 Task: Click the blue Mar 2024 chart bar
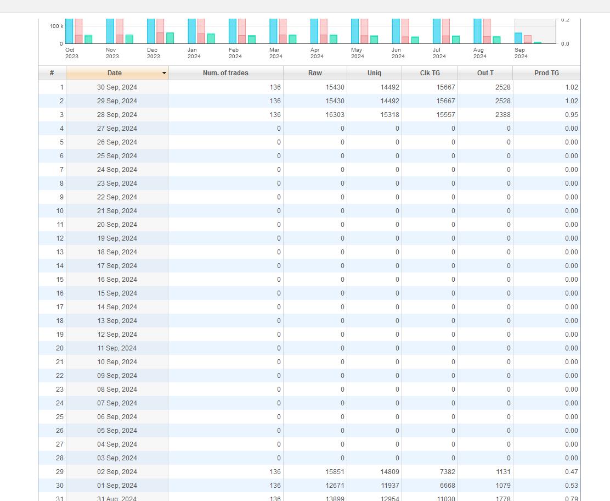click(274, 31)
